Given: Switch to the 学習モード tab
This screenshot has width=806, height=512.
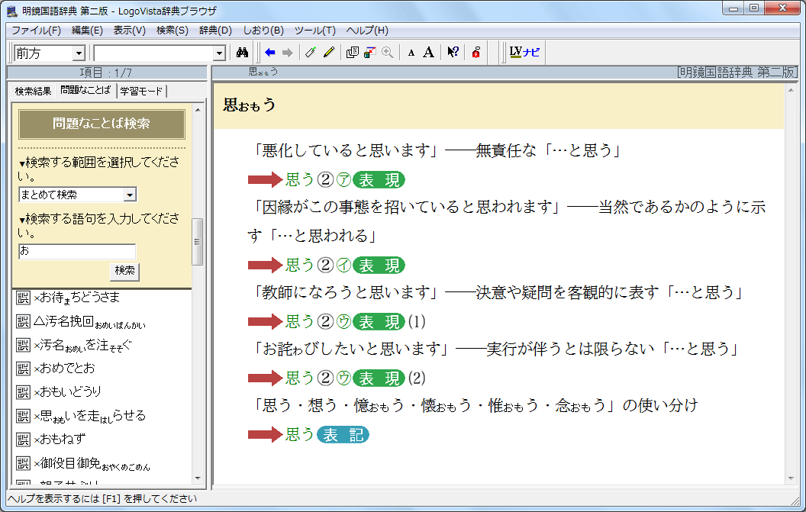Looking at the screenshot, I should (141, 91).
